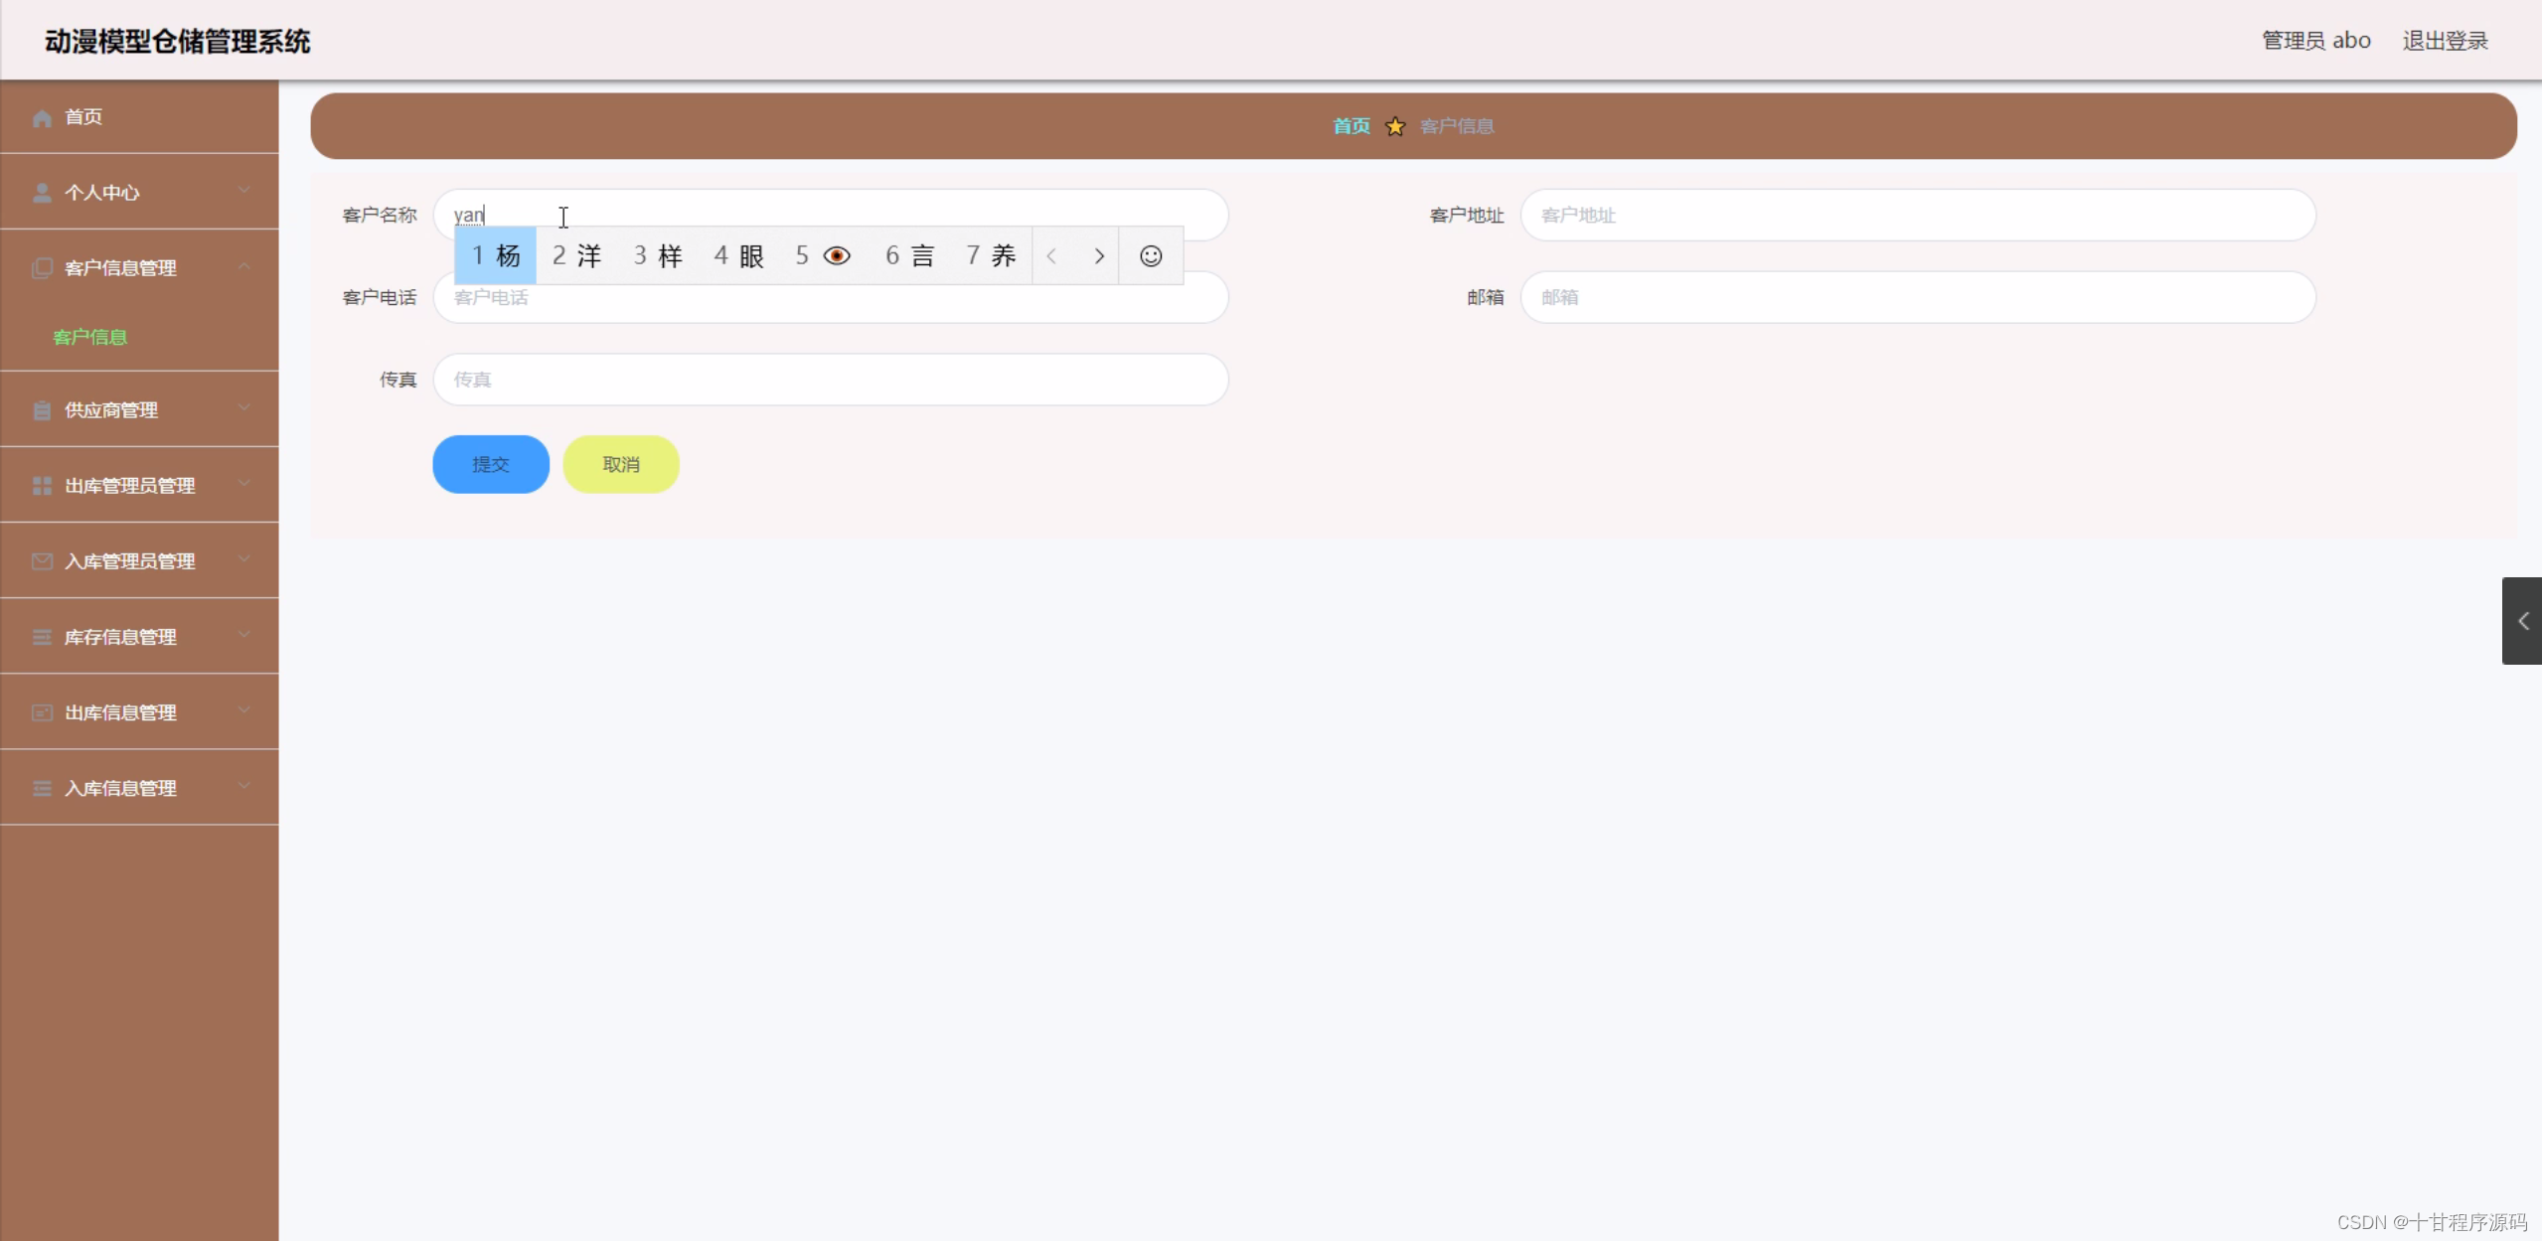2542x1241 pixels.
Task: Open the right-edge collapsed side panel arrow
Action: coord(2522,621)
